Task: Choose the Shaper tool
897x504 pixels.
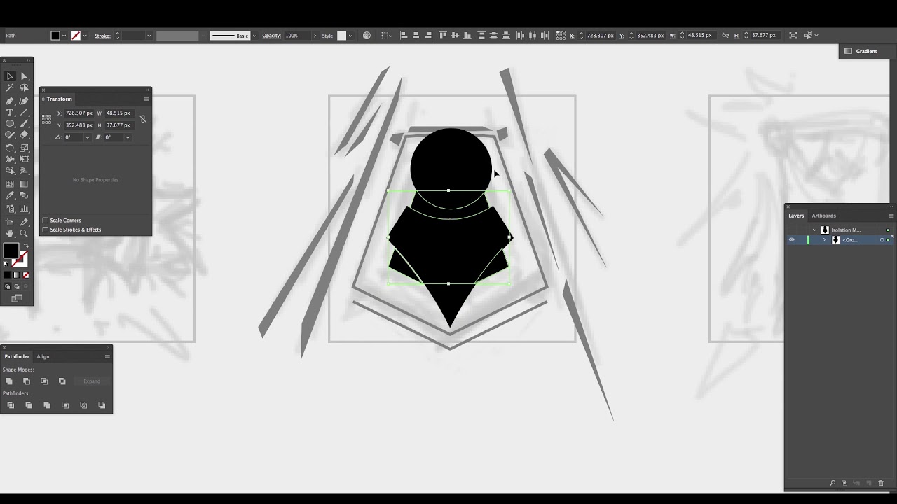Action: click(x=10, y=134)
